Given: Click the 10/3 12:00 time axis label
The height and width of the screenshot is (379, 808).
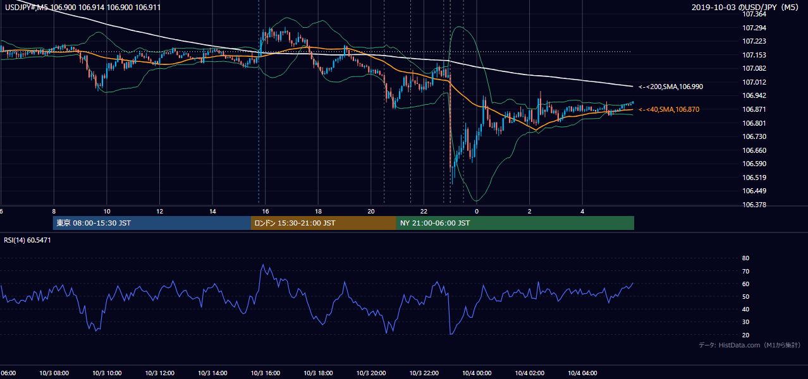Looking at the screenshot, I should (159, 373).
